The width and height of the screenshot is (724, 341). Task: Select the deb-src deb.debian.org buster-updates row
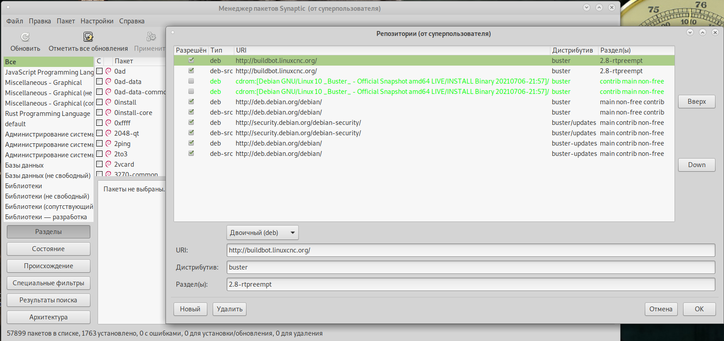[424, 154]
